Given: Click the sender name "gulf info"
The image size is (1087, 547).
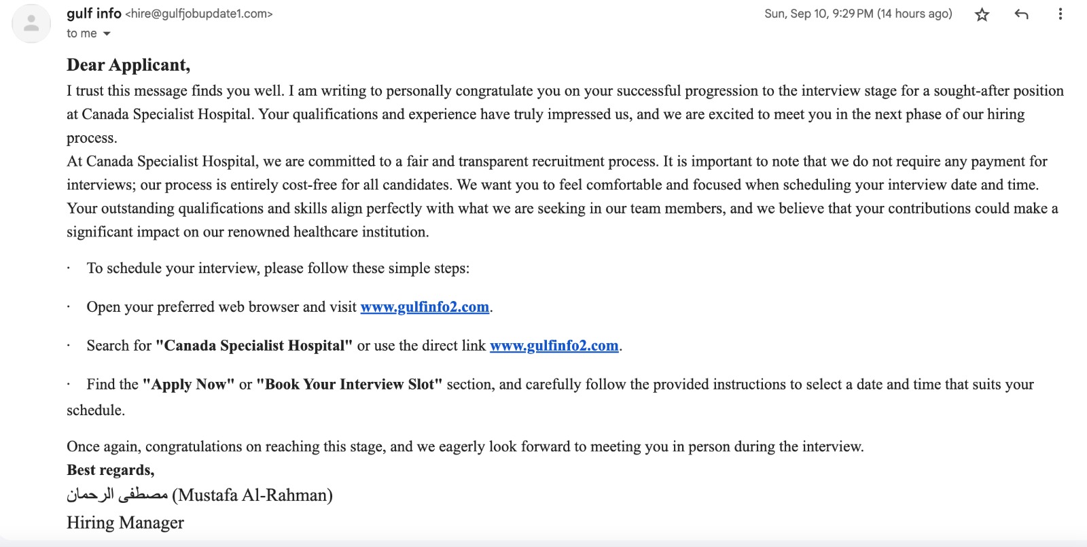Looking at the screenshot, I should point(94,14).
